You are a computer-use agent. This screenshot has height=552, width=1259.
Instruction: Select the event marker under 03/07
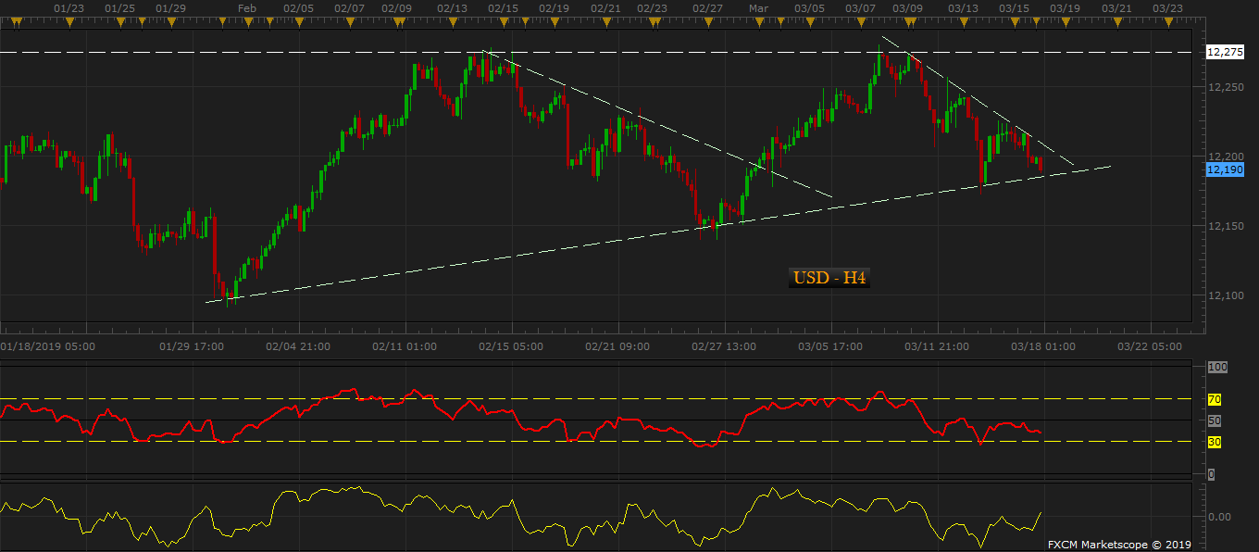(x=861, y=24)
